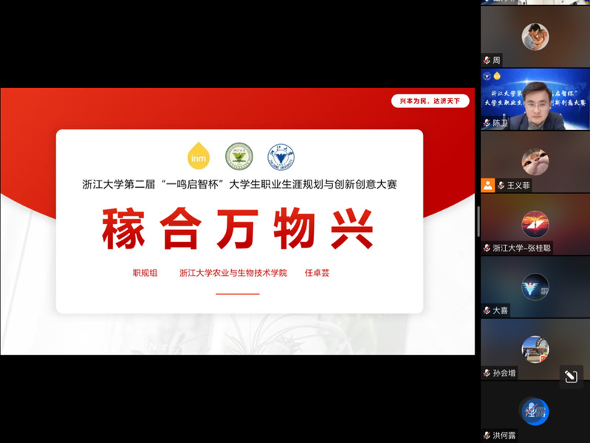This screenshot has height=443, width=590.
Task: Click the text 职规组 on the slide
Action: click(x=145, y=273)
